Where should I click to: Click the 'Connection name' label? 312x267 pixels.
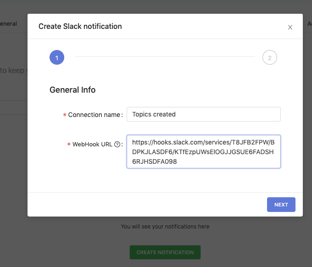[94, 115]
